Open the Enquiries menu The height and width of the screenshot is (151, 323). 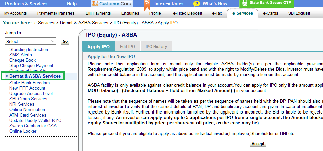(x=130, y=13)
